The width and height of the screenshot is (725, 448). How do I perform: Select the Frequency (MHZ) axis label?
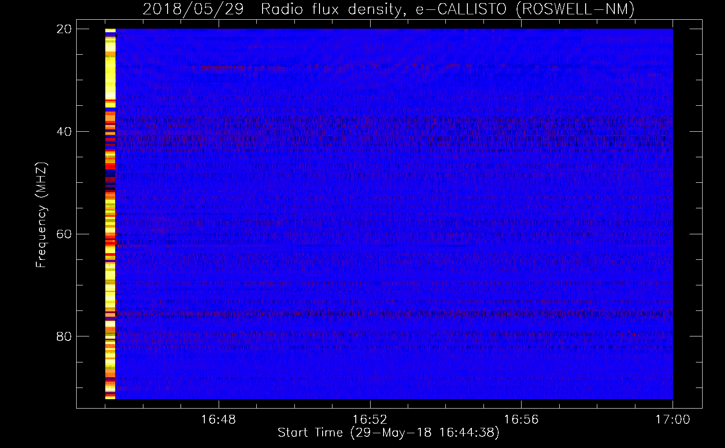[41, 215]
